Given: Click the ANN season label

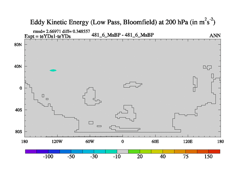Looking at the screenshot, I should click(215, 36).
